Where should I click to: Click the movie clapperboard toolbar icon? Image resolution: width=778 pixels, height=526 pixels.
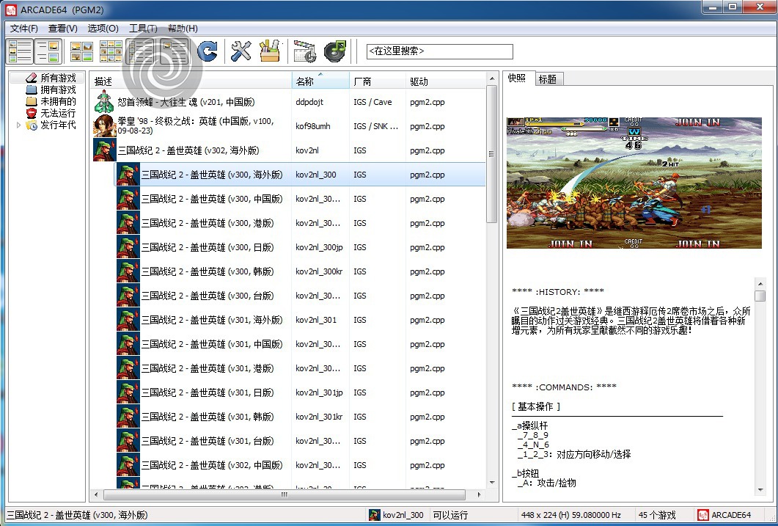pos(304,51)
